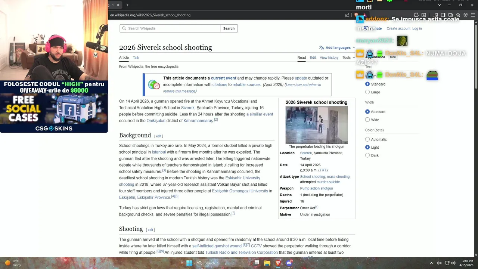Screen dimensions: 478x269
Task: Click the browser address bar URL
Action: 150,15
